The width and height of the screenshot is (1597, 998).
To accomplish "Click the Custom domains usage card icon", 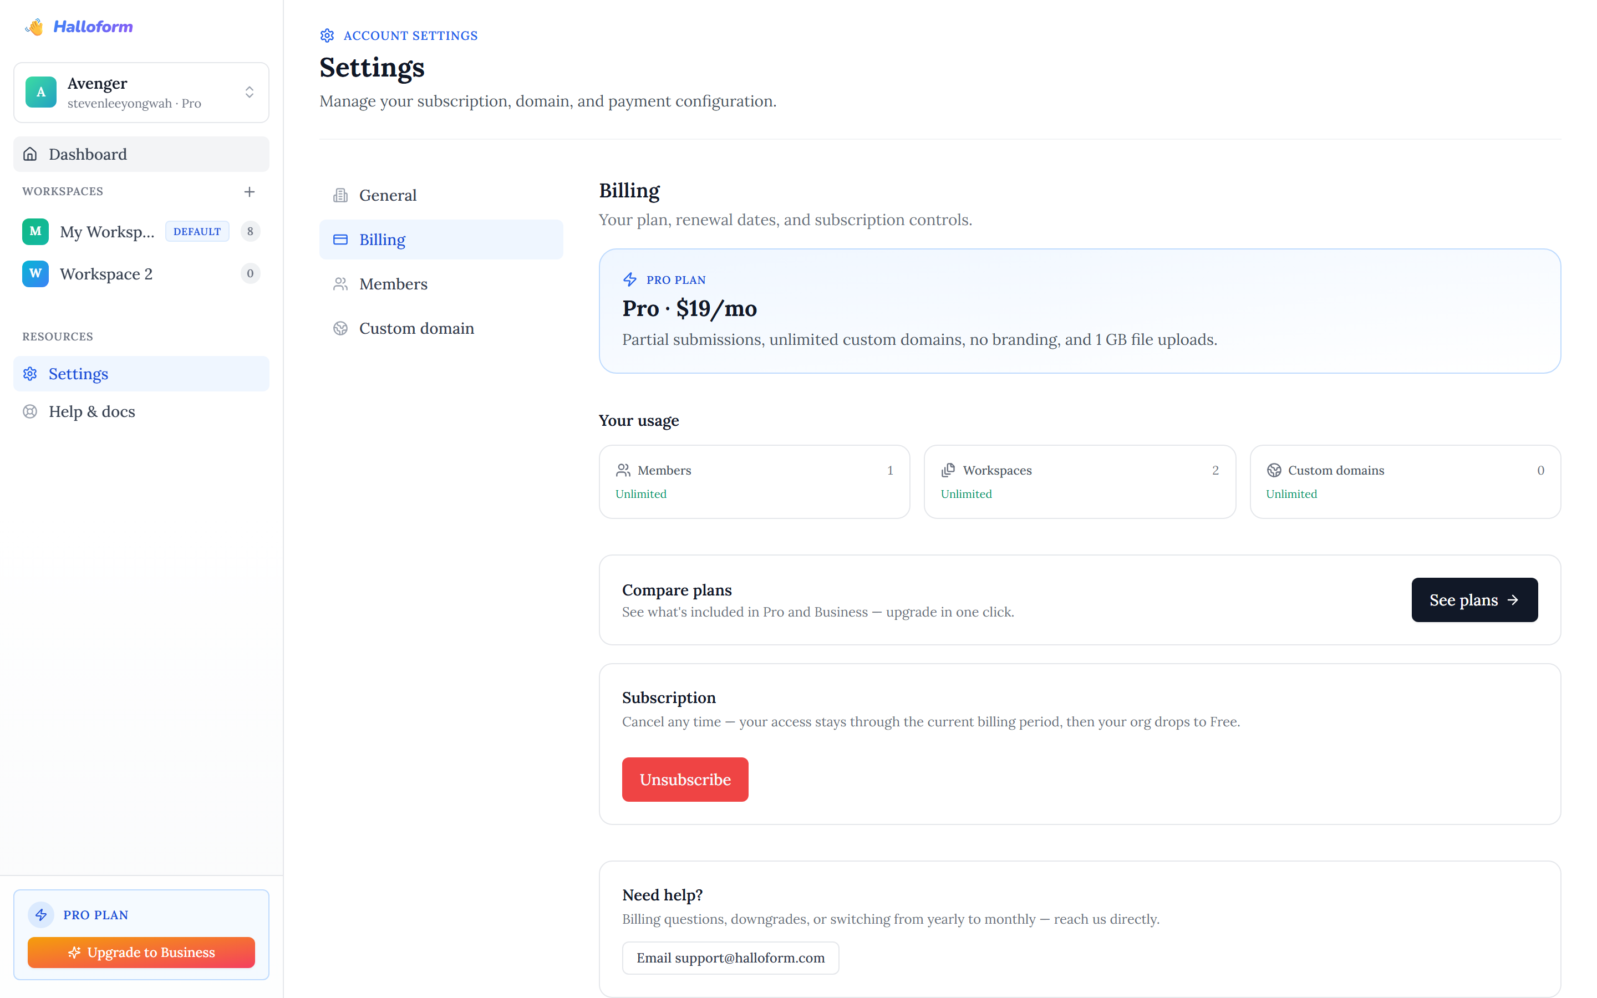I will pyautogui.click(x=1274, y=470).
